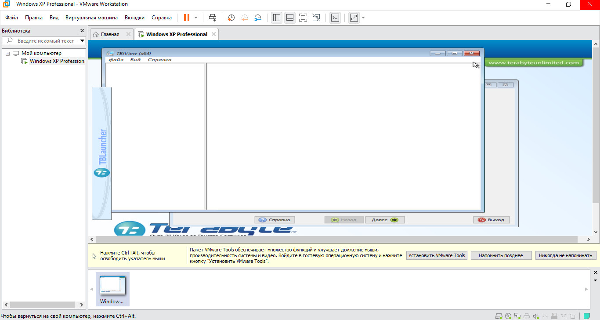The image size is (600, 320).
Task: Open the Справка menu in VMware
Action: (162, 18)
